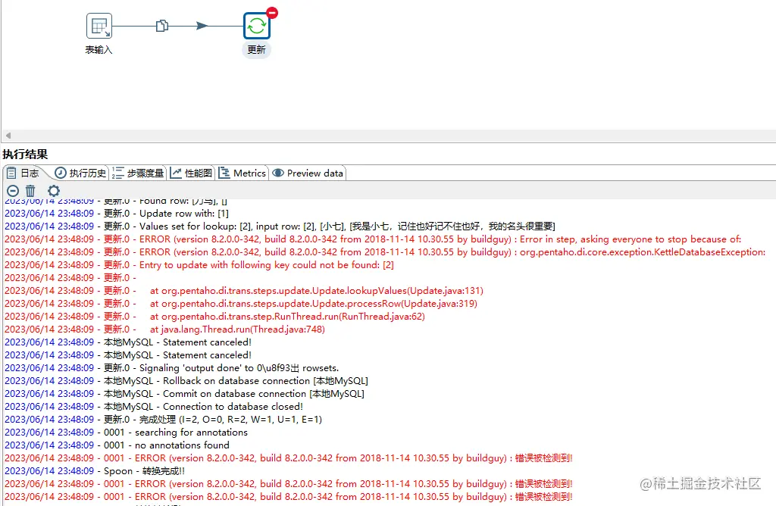Image resolution: width=776 pixels, height=506 pixels.
Task: Click log line 'Values set for lookup: [2]'
Action: [280, 226]
